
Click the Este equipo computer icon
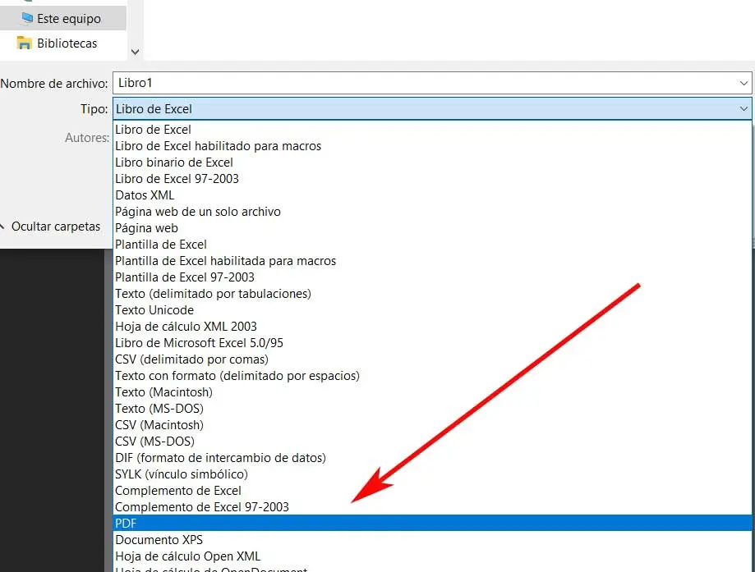[27, 18]
